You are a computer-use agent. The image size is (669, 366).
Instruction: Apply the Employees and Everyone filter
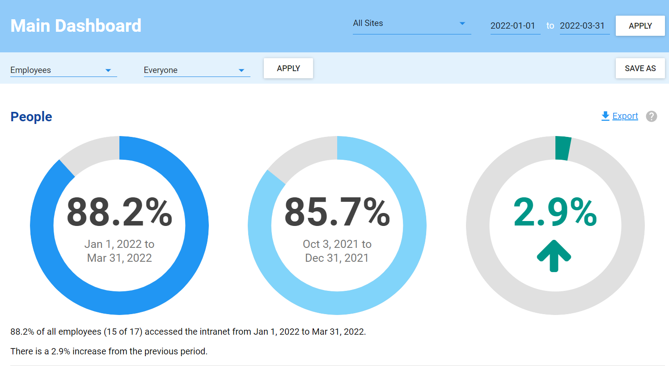click(288, 68)
